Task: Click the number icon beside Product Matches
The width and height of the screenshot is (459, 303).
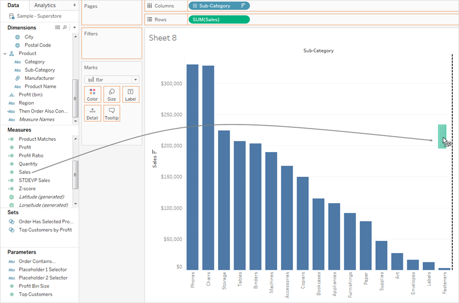Action: coord(11,139)
